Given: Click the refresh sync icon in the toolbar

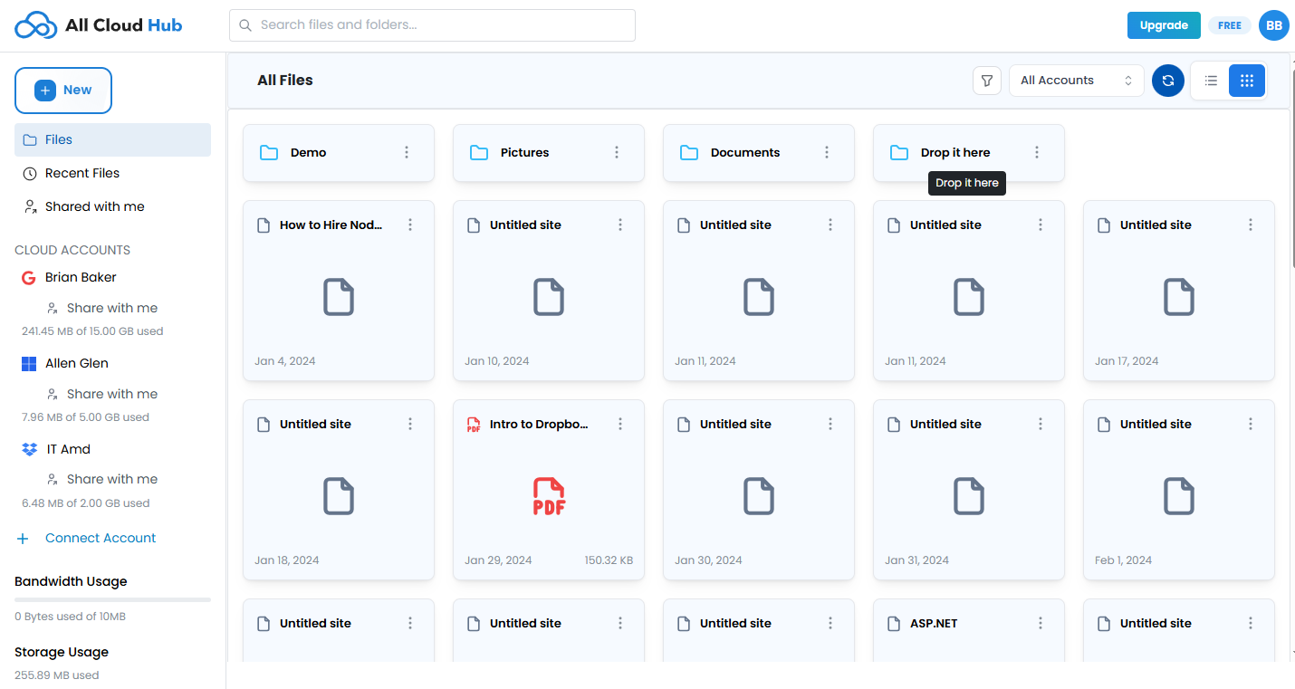Looking at the screenshot, I should pyautogui.click(x=1167, y=80).
